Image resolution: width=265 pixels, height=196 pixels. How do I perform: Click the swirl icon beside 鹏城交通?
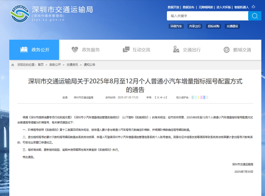[x=226, y=50]
